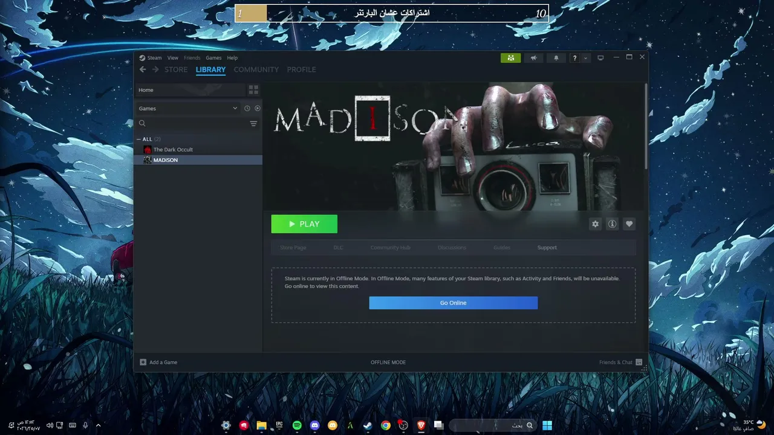Open the Discussions link
Screen dimensions: 774x435
[x=452, y=248]
